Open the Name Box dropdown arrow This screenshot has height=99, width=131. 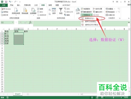pos(13,23)
